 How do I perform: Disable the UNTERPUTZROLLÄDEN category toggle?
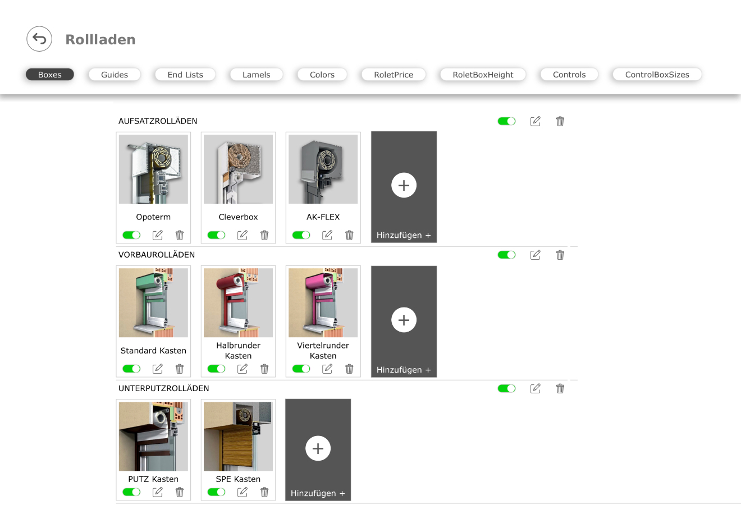tap(507, 388)
